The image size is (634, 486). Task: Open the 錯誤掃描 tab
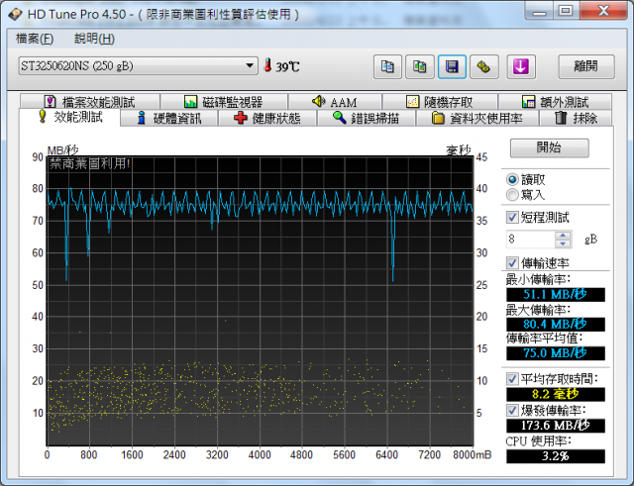(367, 118)
